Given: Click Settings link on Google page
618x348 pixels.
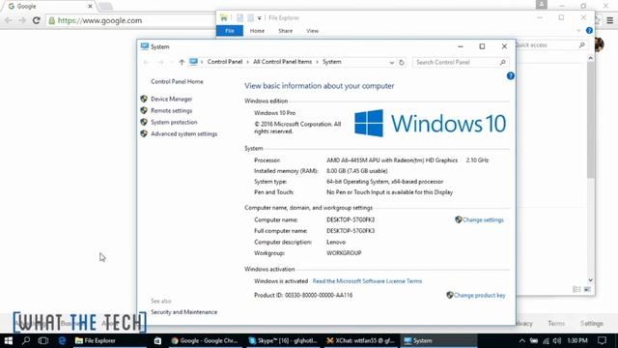Looking at the screenshot, I should pos(592,324).
